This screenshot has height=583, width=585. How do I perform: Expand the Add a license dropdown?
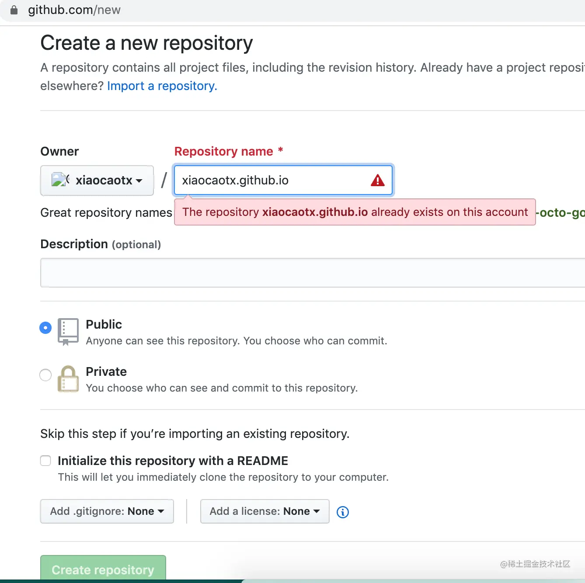tap(265, 511)
